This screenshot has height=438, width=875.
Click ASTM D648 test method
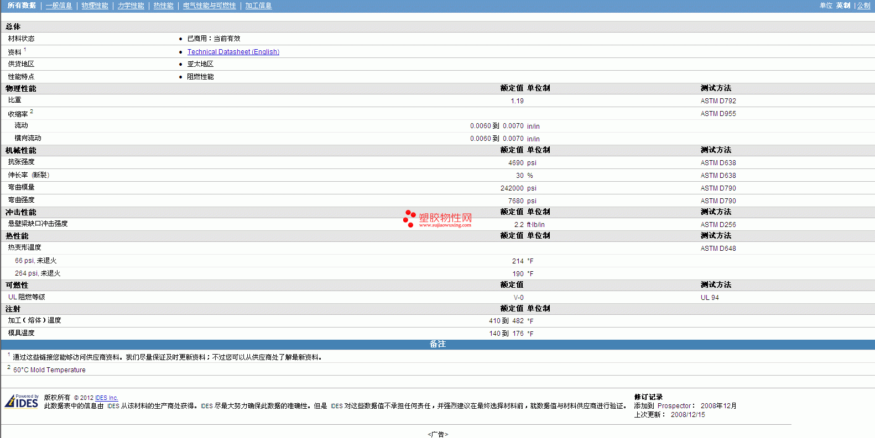(x=718, y=249)
